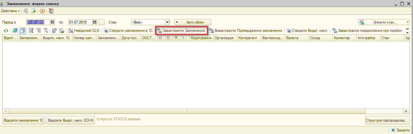
Task: Click the deselect all rows icon
Action: coord(22,31)
